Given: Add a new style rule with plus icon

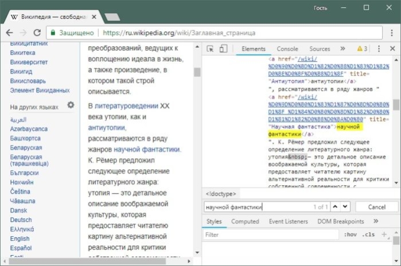Looking at the screenshot, I should click(x=384, y=234).
